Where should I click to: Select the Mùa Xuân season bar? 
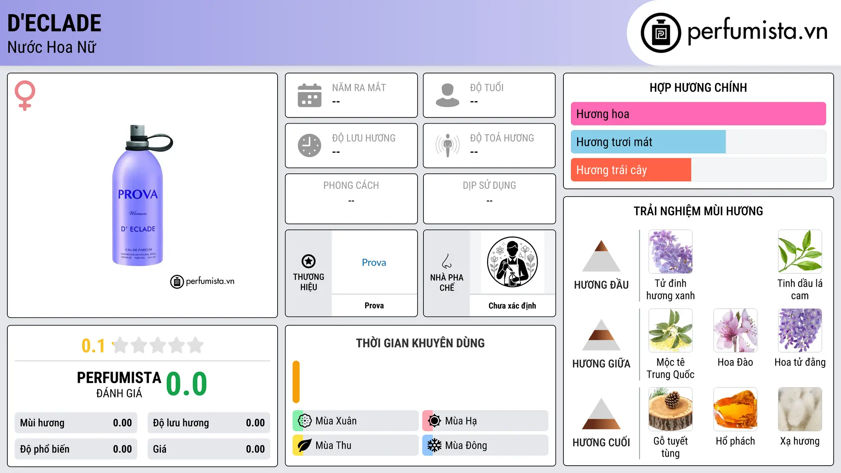355,421
